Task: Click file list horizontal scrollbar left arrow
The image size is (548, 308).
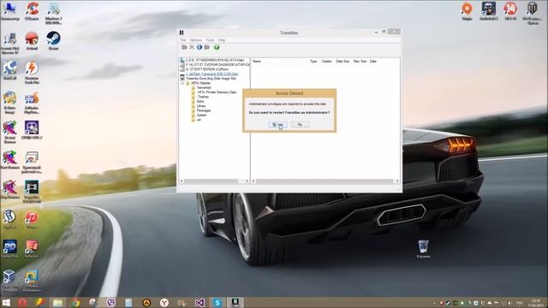Action: point(253,181)
